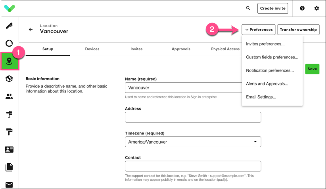The width and height of the screenshot is (326, 189).
Task: Switch to the Approvals tab
Action: tap(181, 49)
